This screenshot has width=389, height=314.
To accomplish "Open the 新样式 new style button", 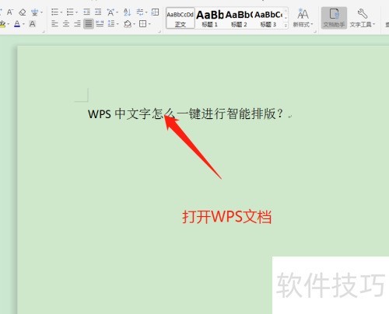I will pos(303,18).
